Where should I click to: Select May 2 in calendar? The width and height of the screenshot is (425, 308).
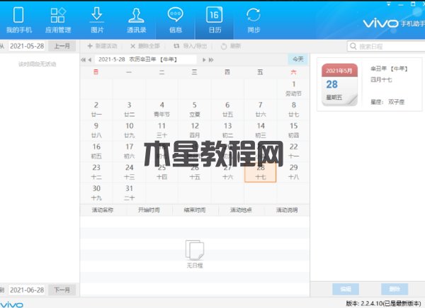pyautogui.click(x=96, y=110)
